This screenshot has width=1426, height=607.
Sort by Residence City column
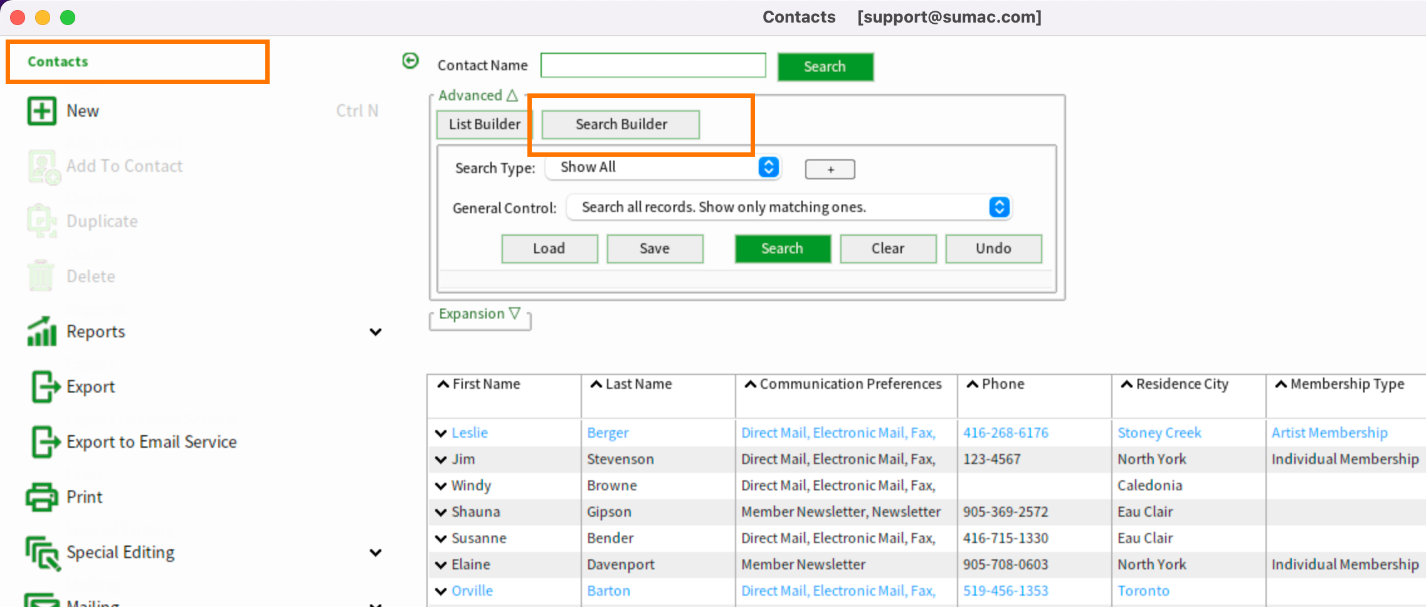(x=1175, y=384)
